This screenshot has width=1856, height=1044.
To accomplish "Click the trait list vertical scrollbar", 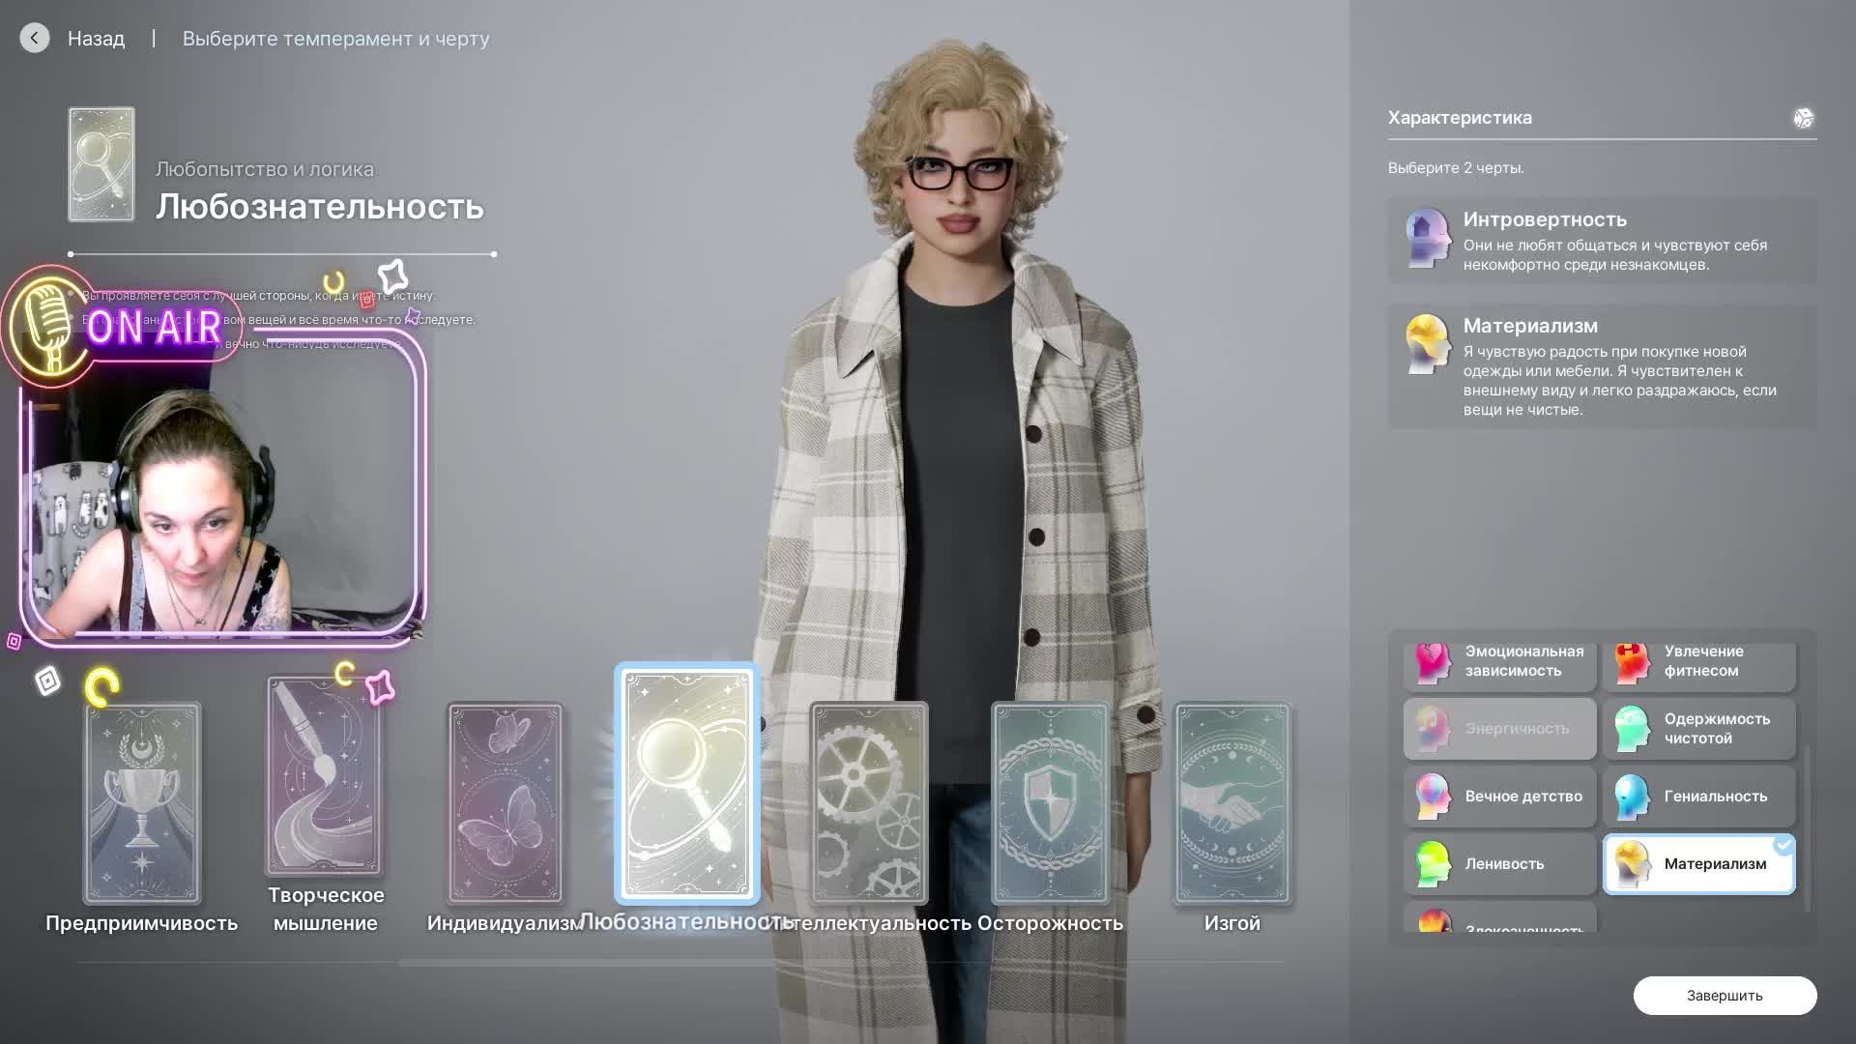I will pos(1807,827).
